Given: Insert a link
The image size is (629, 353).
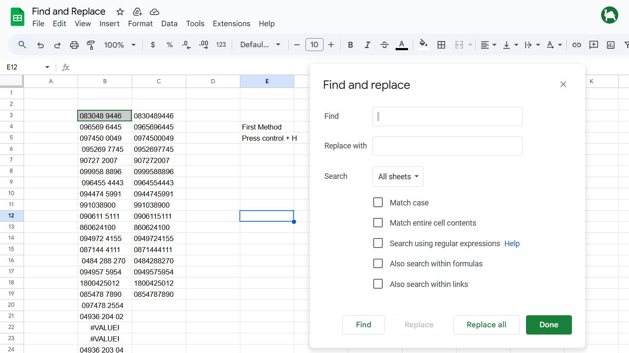Looking at the screenshot, I should coord(577,45).
